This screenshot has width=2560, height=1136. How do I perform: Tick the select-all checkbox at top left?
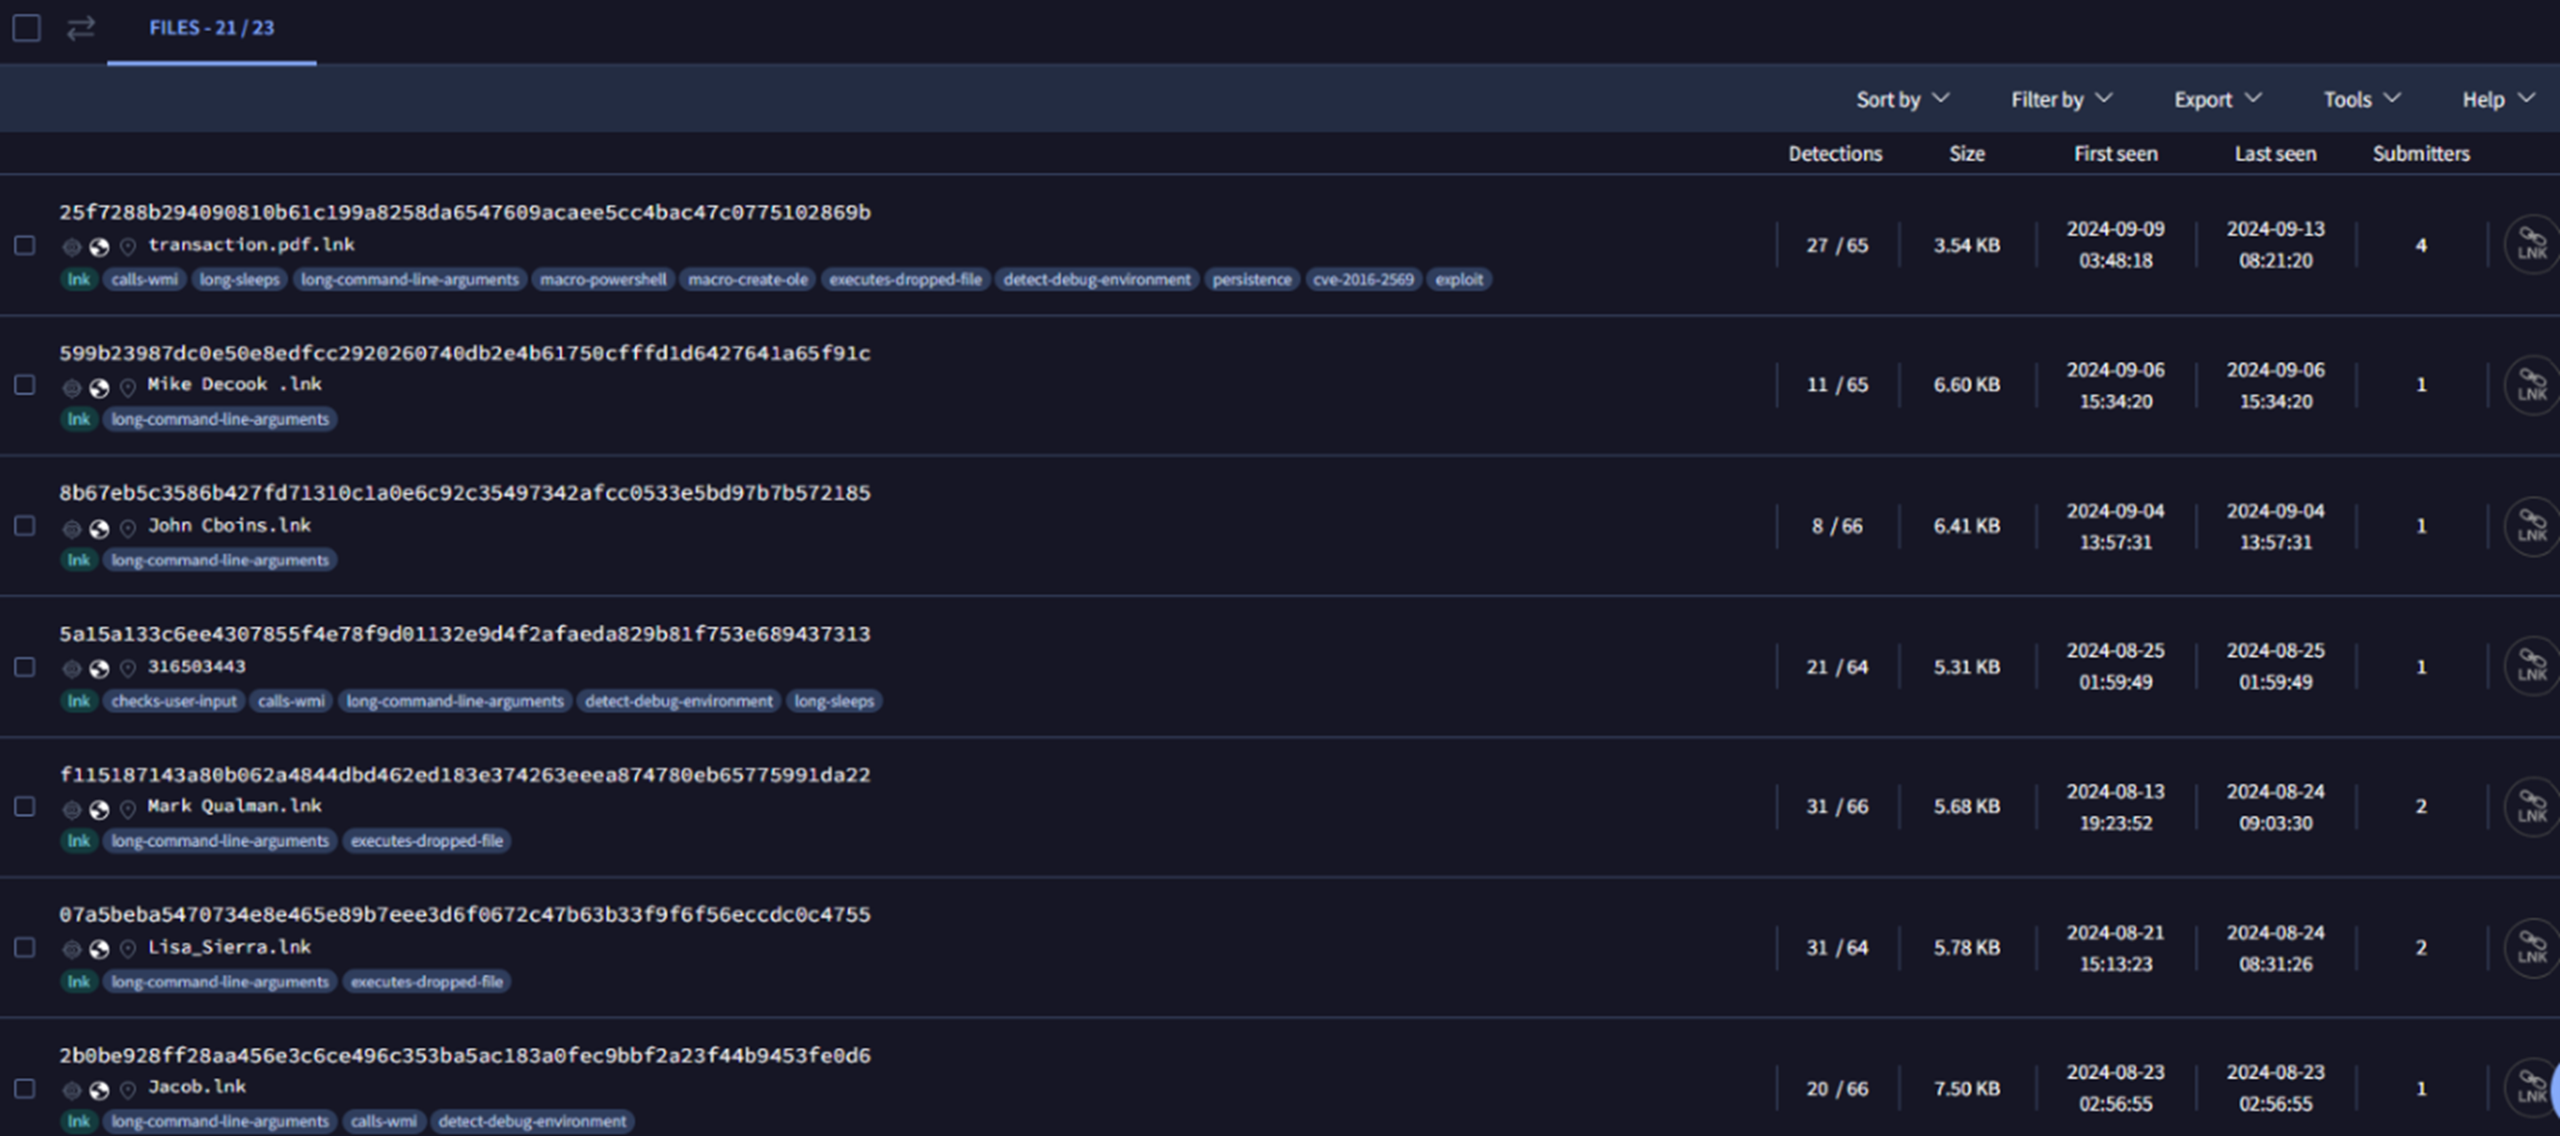tap(27, 28)
